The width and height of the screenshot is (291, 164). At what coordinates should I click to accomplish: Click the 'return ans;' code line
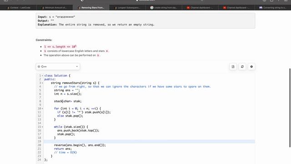point(63,149)
